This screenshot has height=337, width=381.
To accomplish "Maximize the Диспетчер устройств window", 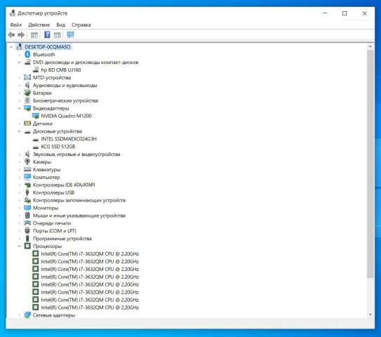I will pos(345,13).
